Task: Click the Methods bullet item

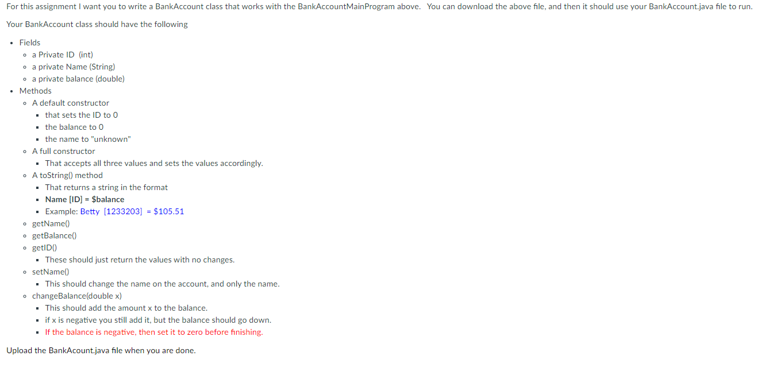Action: click(x=35, y=90)
